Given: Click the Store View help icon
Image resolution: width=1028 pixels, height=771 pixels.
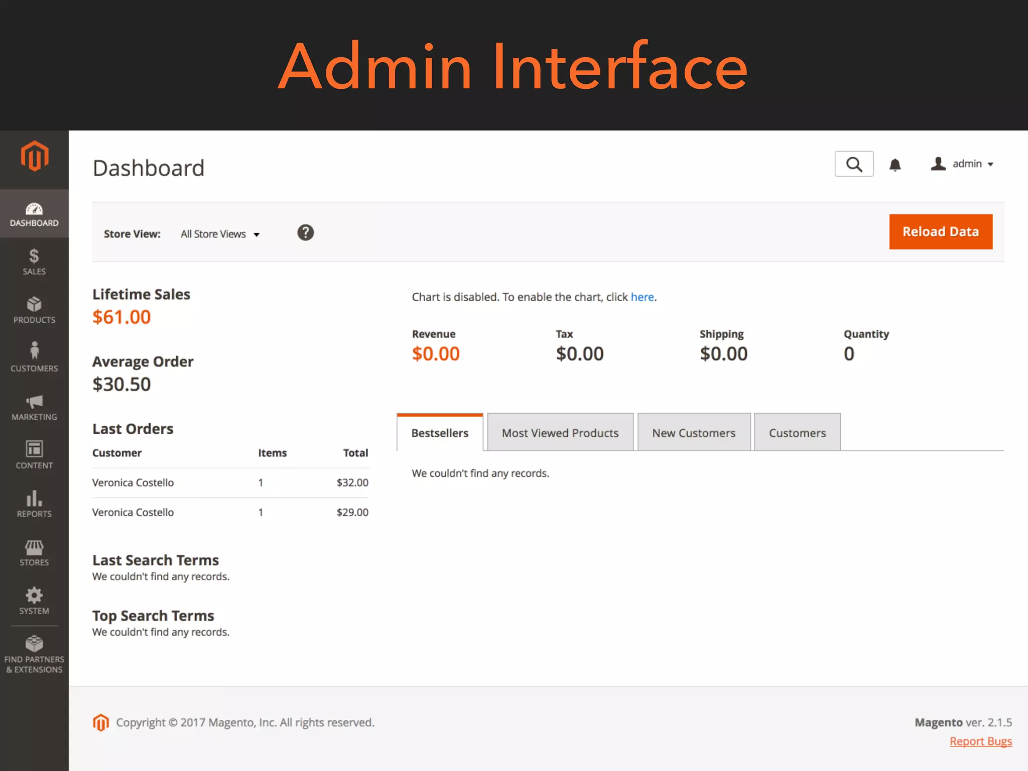Looking at the screenshot, I should pyautogui.click(x=305, y=233).
